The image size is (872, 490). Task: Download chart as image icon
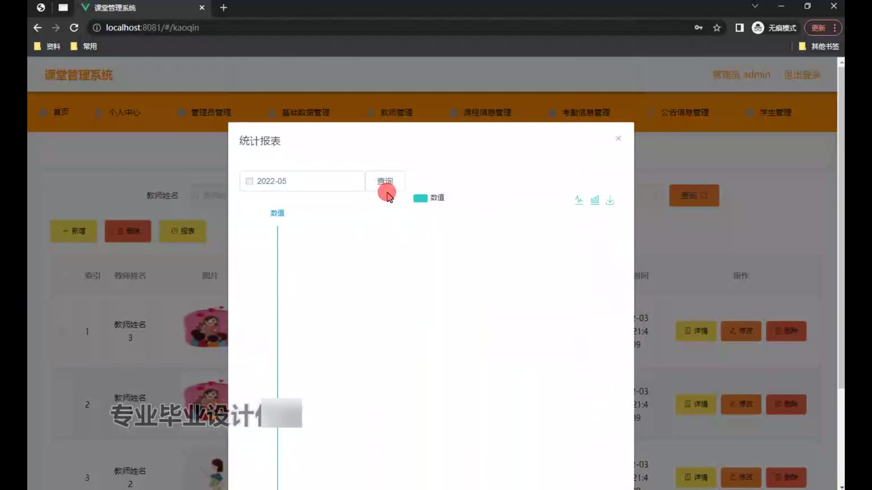coord(610,200)
